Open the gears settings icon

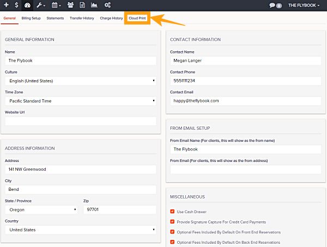107,5
